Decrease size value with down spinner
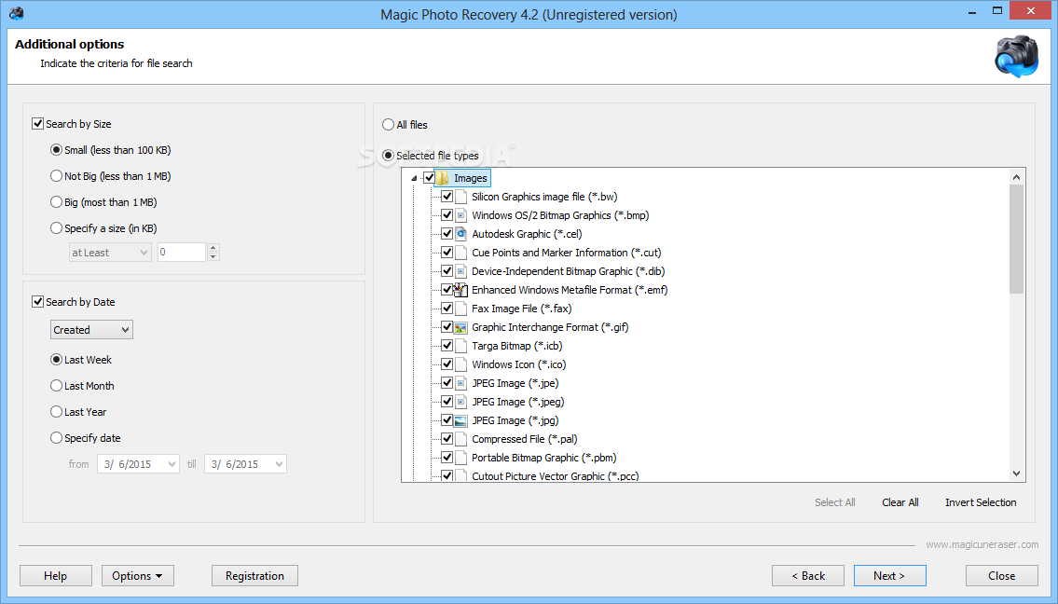Image resolution: width=1058 pixels, height=604 pixels. [x=213, y=256]
